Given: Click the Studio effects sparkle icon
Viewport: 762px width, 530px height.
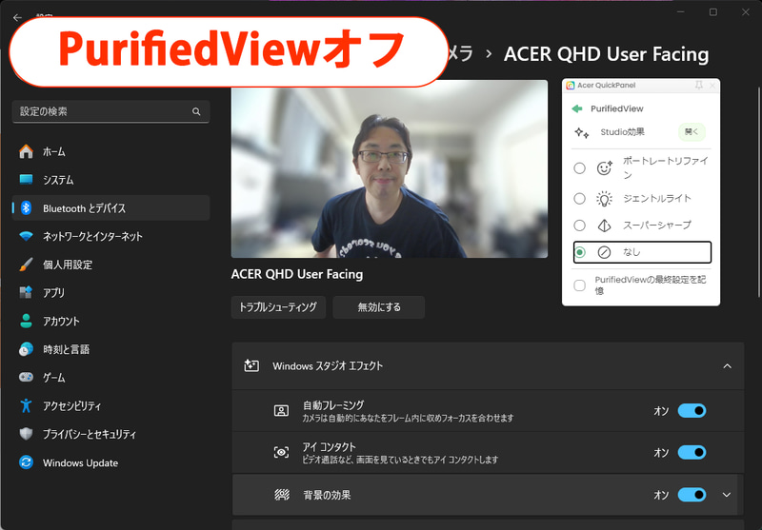Looking at the screenshot, I should [582, 132].
